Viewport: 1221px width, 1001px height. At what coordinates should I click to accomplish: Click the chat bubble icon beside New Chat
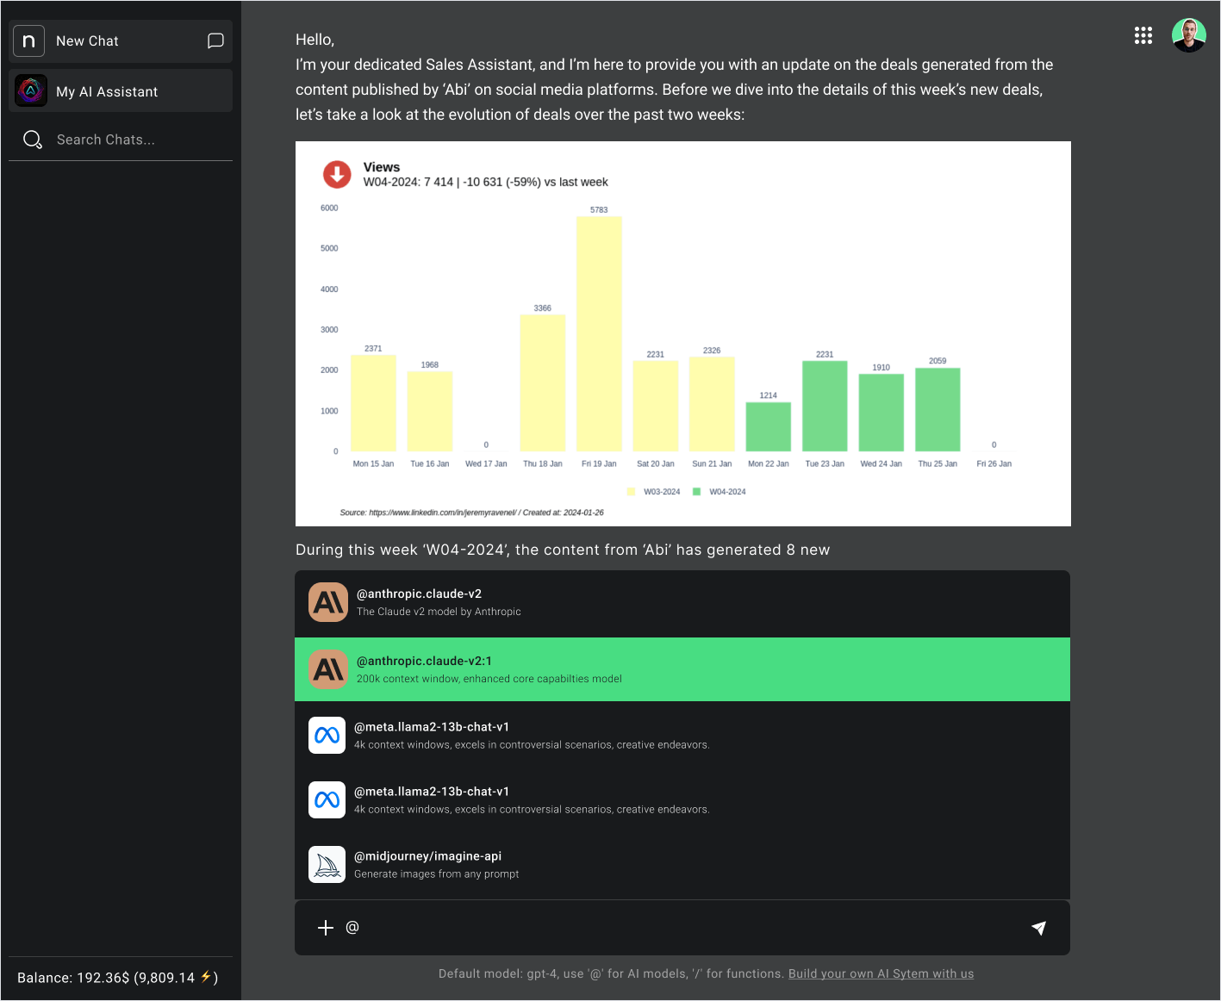(215, 40)
